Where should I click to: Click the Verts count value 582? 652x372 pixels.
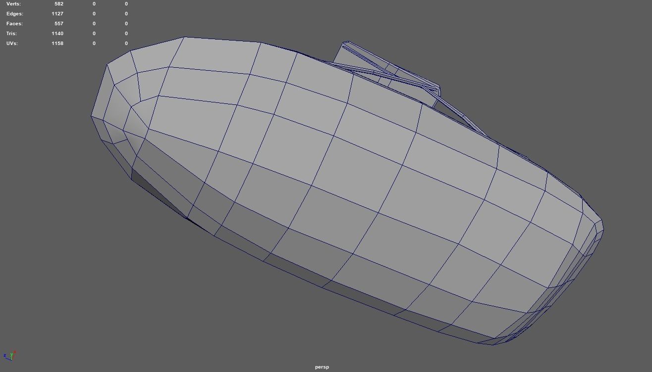[59, 4]
